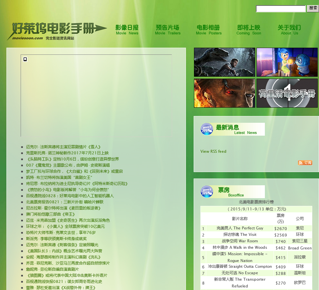
Task: Open article 肯尼思·布拉纳将为迪士尼执导奇幻片
Action: [77, 184]
